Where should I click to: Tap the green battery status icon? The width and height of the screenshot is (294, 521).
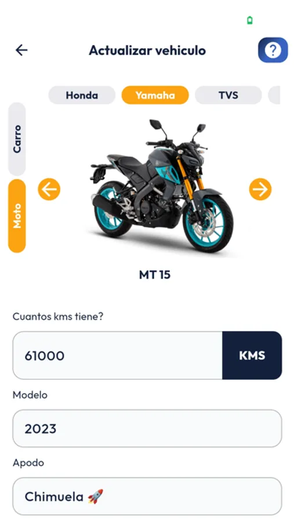point(250,21)
